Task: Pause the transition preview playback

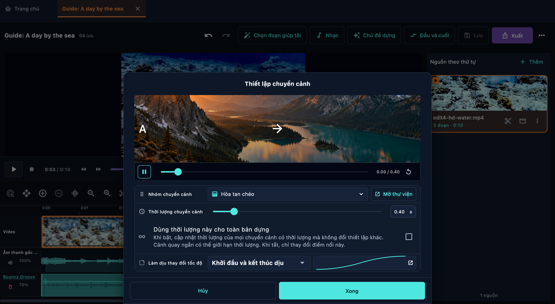Action: pos(144,172)
